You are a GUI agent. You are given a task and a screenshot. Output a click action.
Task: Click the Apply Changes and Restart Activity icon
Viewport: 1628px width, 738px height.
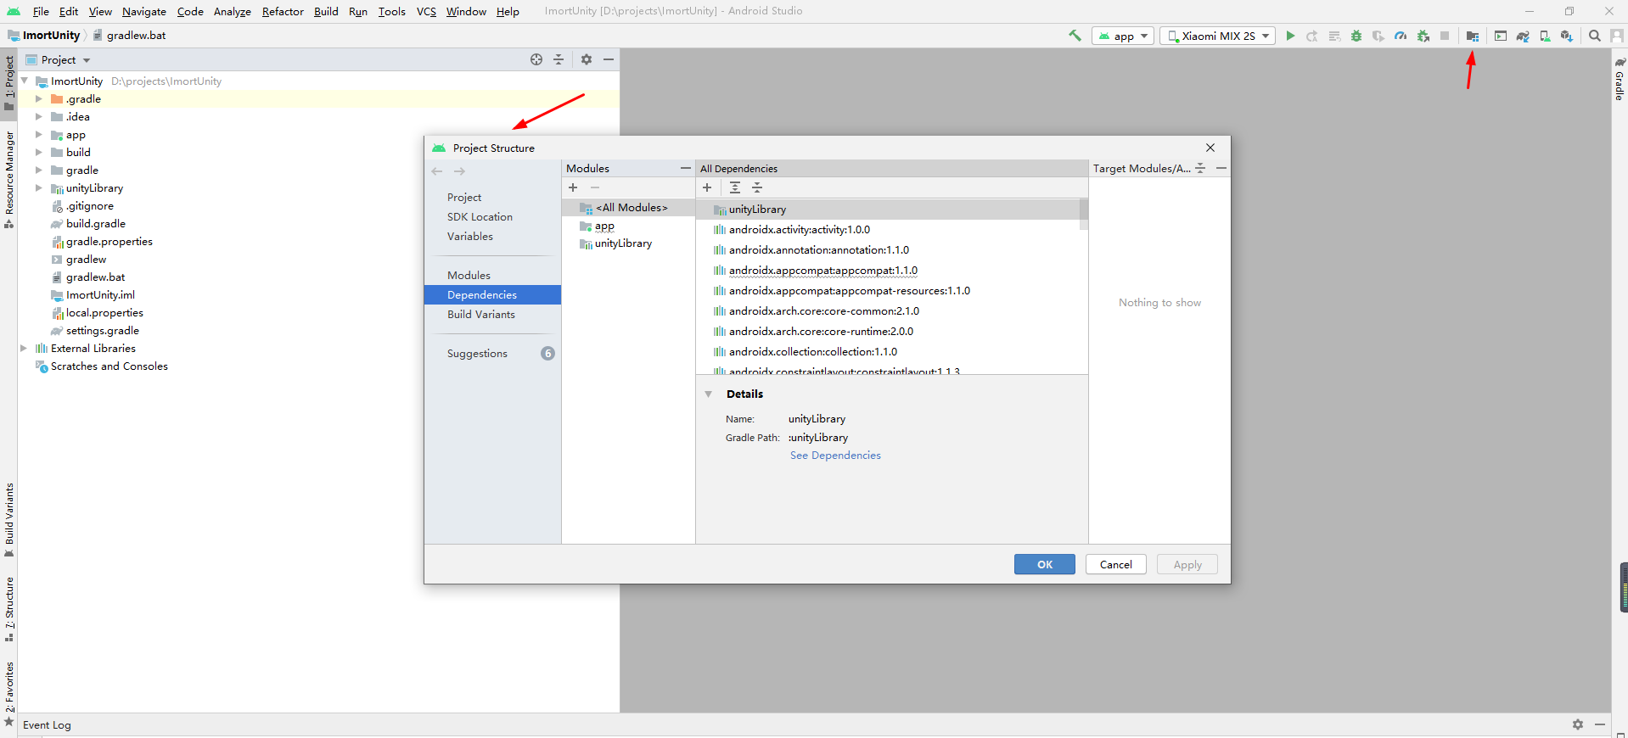coord(1312,36)
